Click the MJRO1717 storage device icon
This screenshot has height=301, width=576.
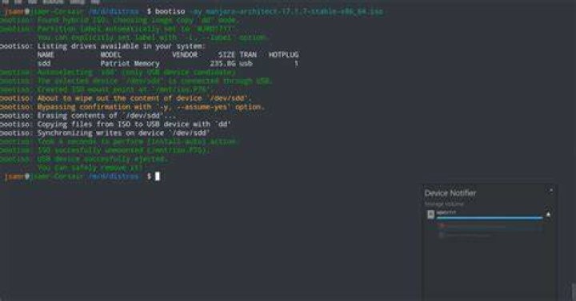coord(430,215)
